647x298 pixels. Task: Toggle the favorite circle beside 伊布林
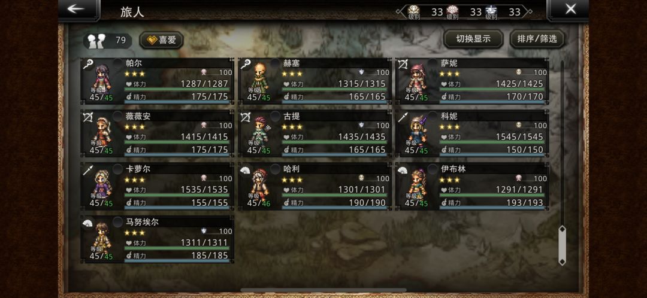[x=433, y=169]
